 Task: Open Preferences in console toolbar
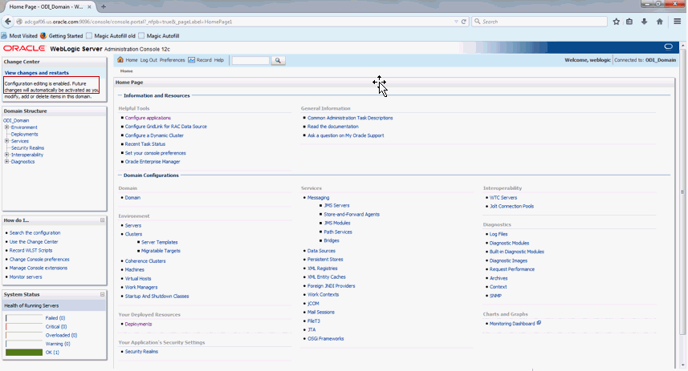172,60
